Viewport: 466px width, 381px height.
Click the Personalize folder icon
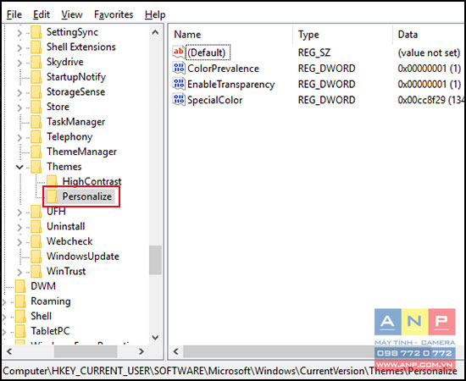[52, 196]
